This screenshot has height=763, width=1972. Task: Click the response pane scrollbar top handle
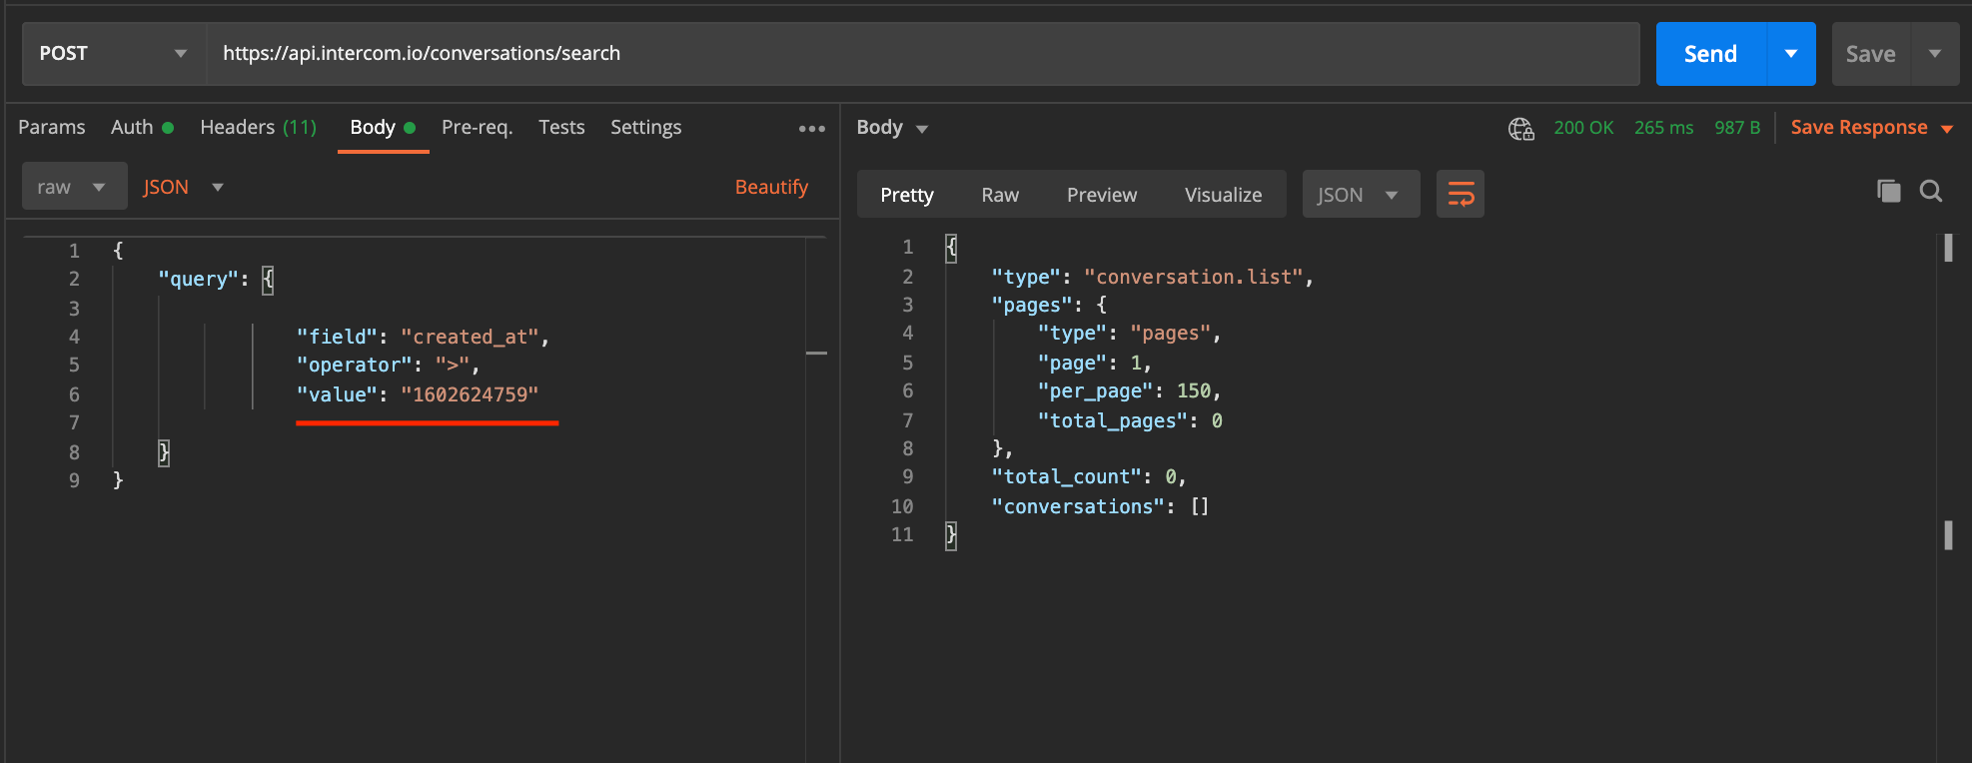coord(1948,248)
